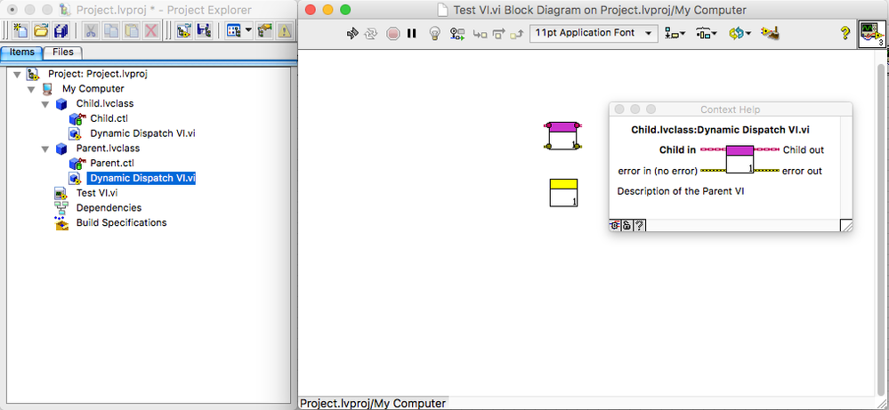This screenshot has width=889, height=410.
Task: Click the red X Delete toolbar icon
Action: (x=150, y=30)
